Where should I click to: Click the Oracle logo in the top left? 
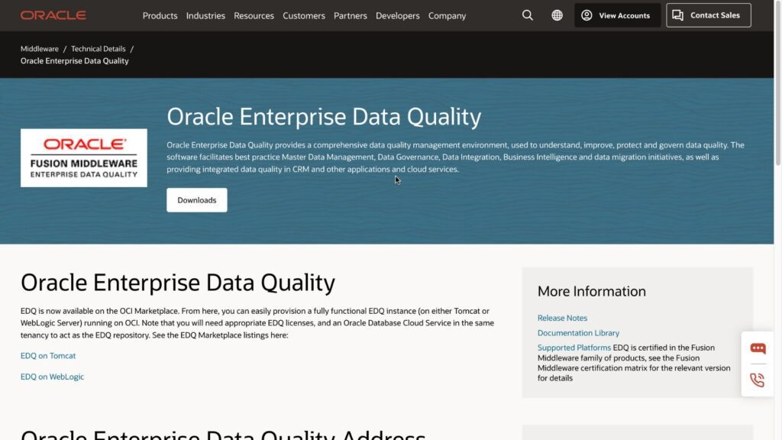tap(53, 15)
